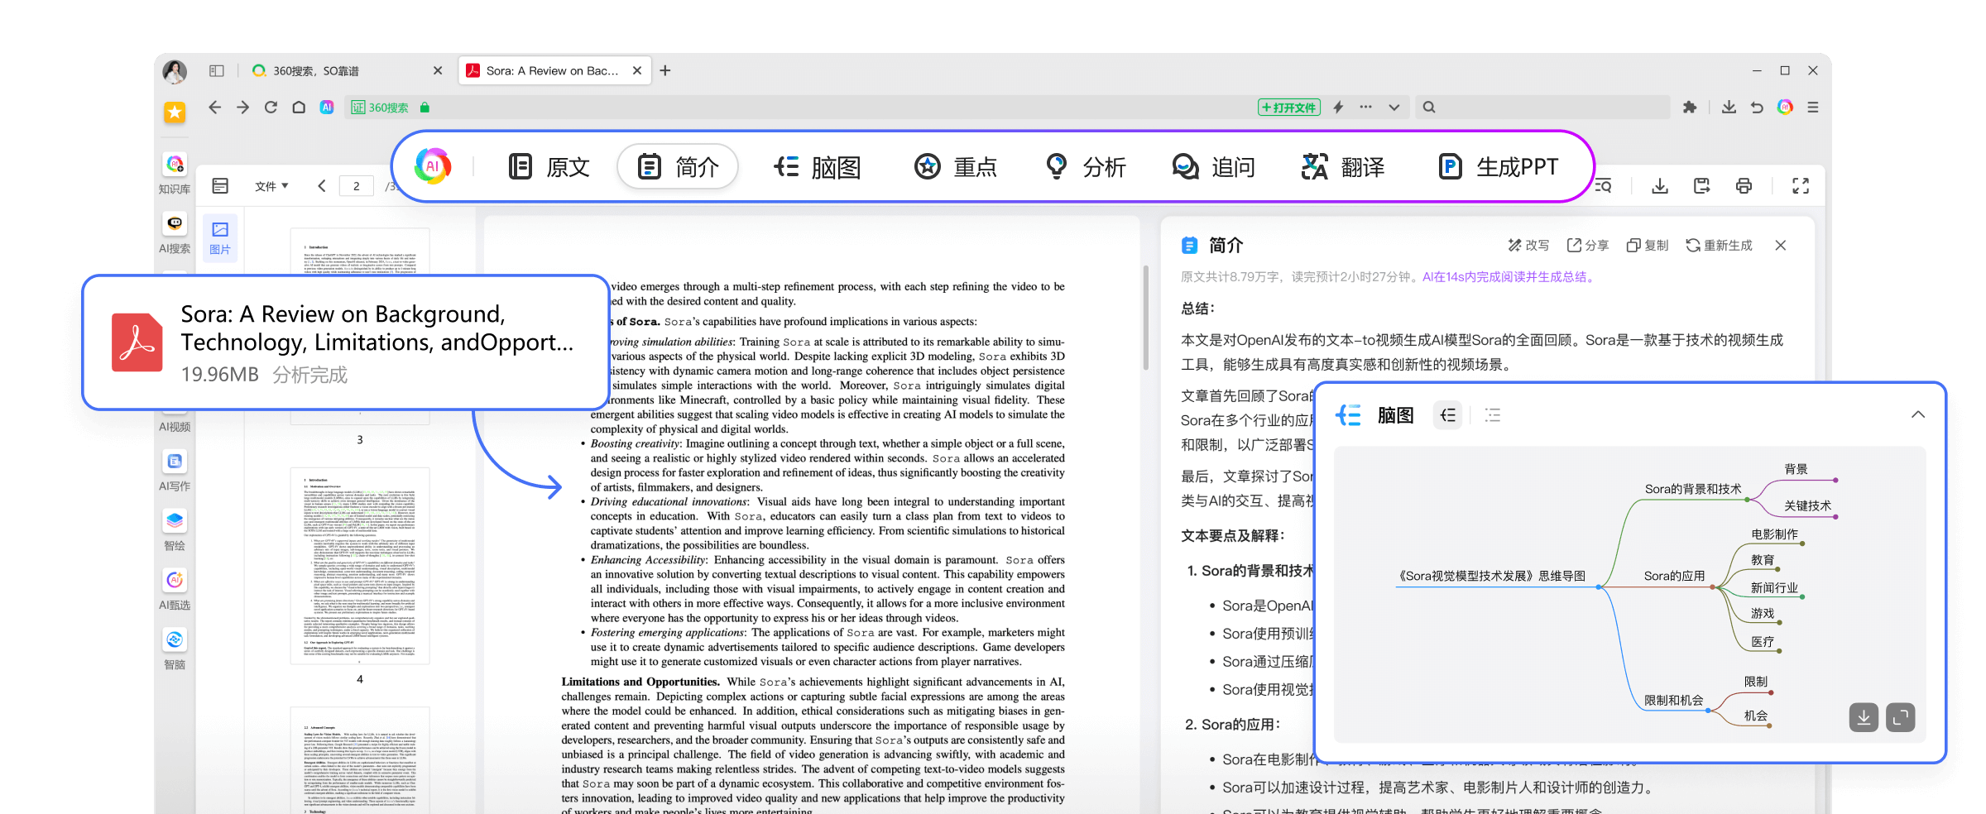Image resolution: width=1986 pixels, height=814 pixels.
Task: Click the browser extensions puzzle icon
Action: pos(1690,108)
